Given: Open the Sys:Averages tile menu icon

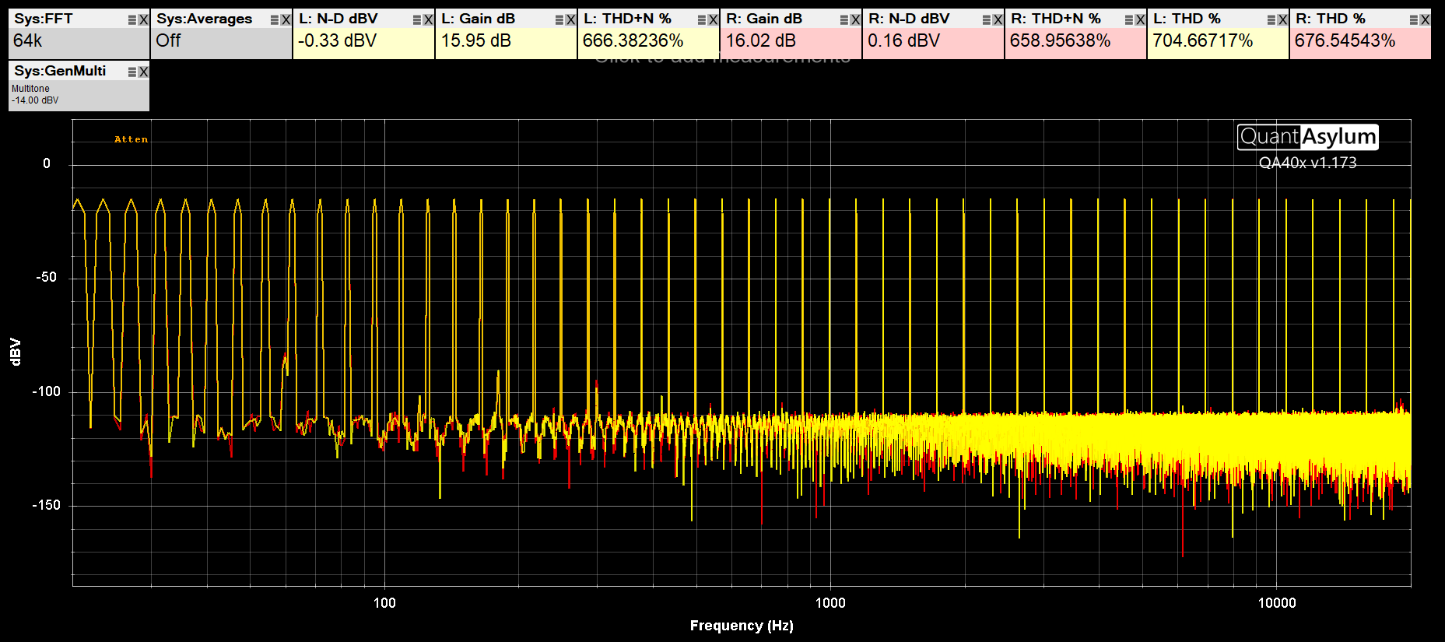Looking at the screenshot, I should click(275, 20).
